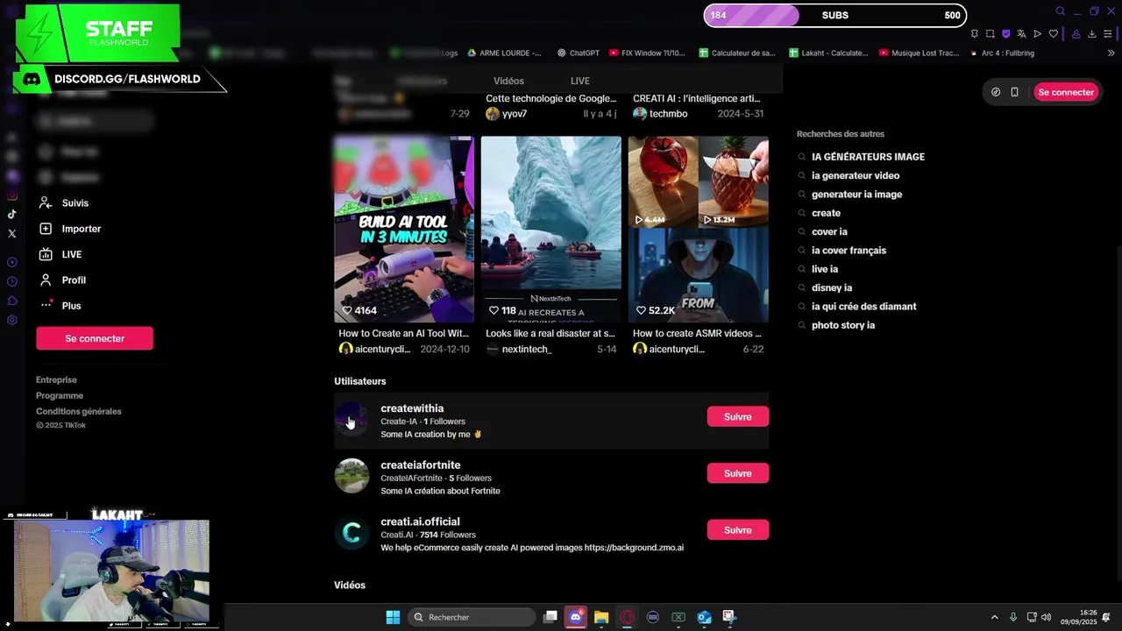The height and width of the screenshot is (631, 1122).
Task: Select suggestion ia cover français
Action: [x=849, y=251]
